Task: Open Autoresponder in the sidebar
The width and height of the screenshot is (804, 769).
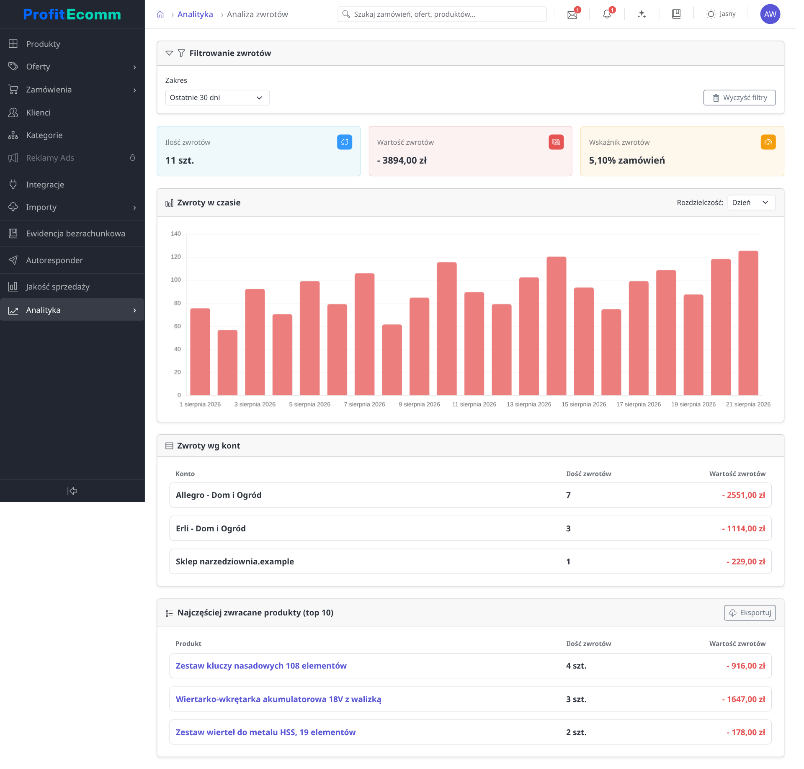Action: (x=72, y=260)
